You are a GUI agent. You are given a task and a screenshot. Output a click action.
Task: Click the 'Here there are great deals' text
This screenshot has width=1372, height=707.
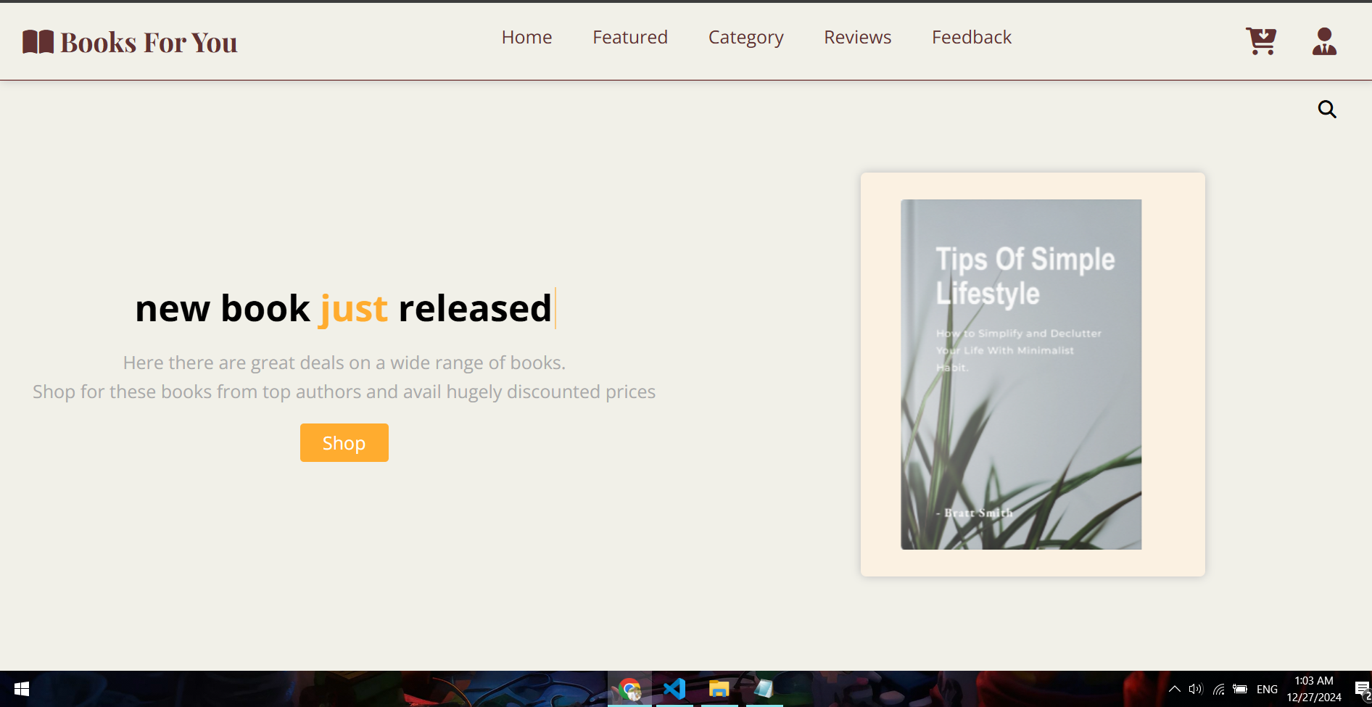coord(344,363)
